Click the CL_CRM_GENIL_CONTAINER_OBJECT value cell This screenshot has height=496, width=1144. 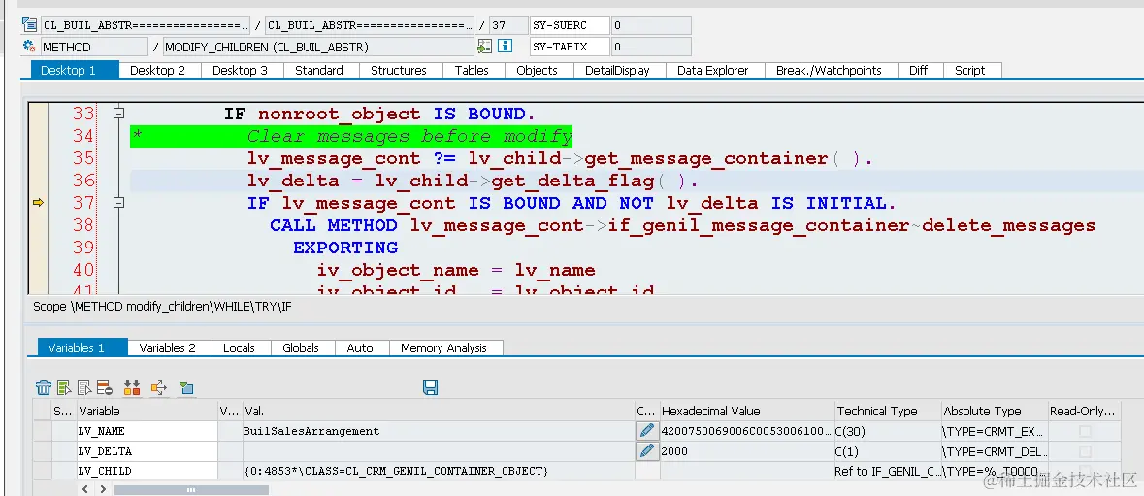pyautogui.click(x=438, y=471)
